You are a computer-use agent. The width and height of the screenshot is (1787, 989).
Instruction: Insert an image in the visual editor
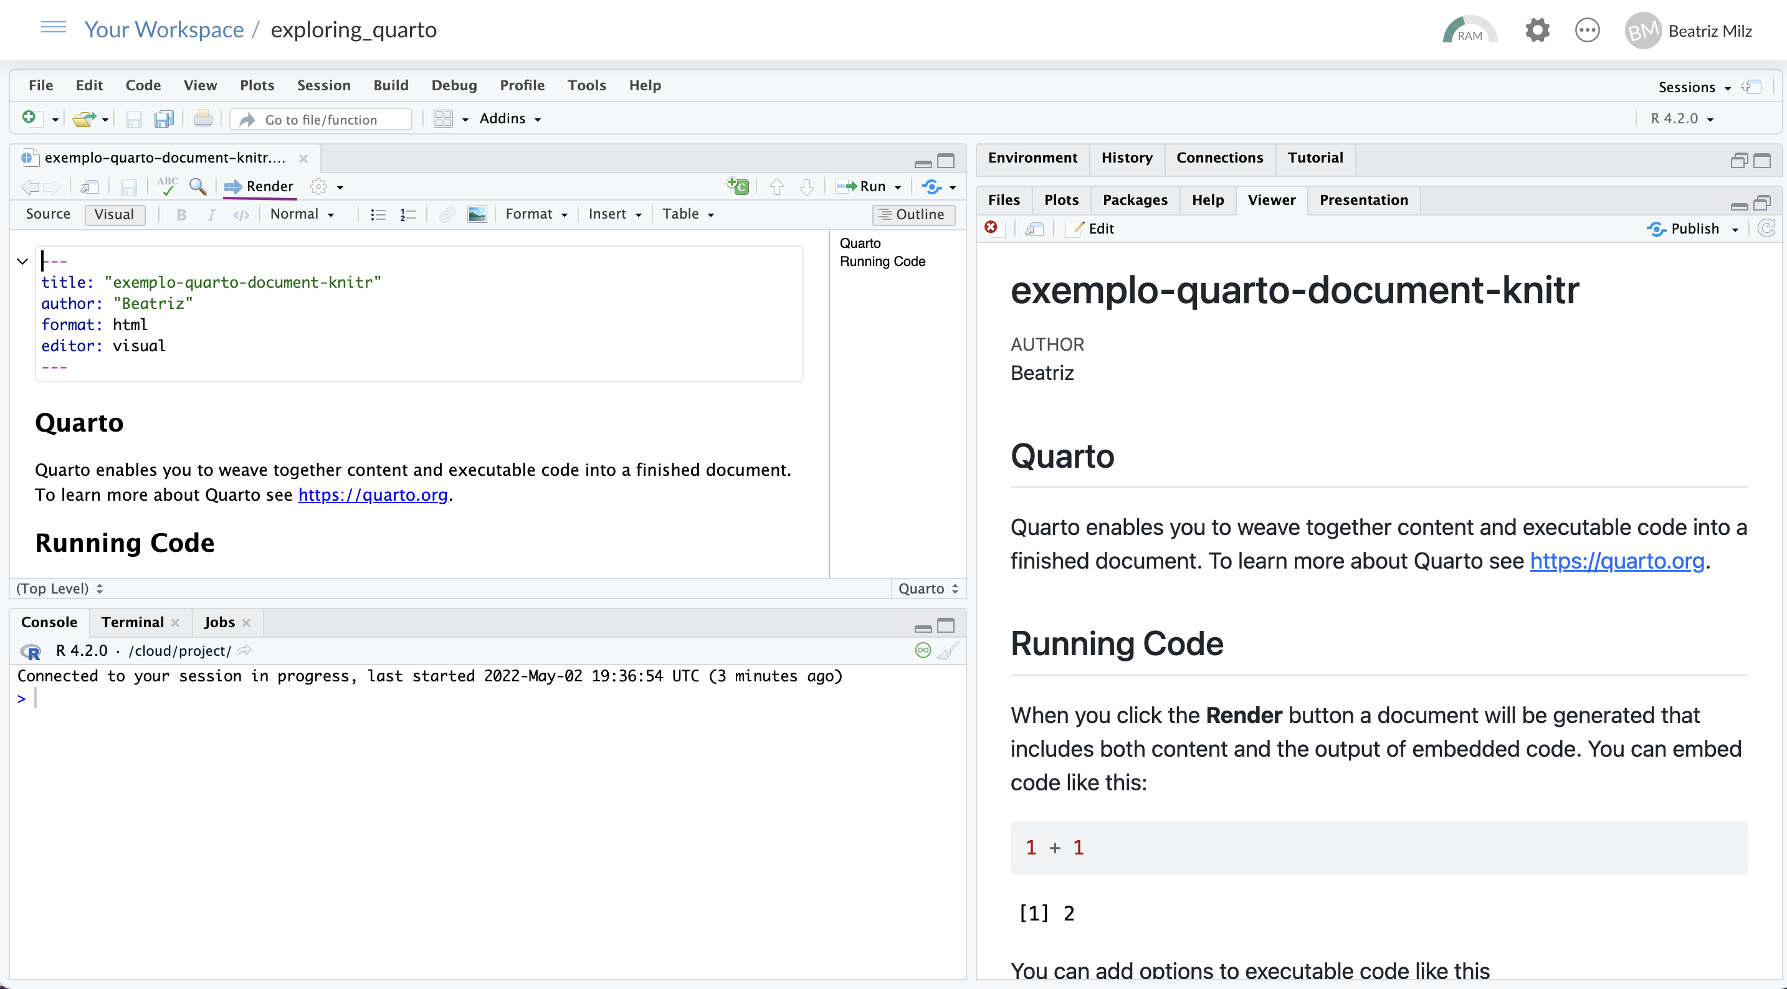[x=477, y=214]
